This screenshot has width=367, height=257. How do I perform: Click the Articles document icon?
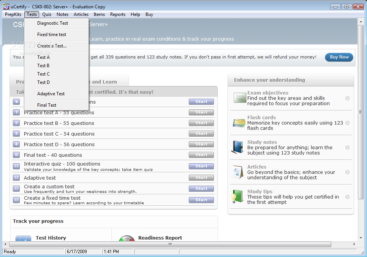(238, 172)
